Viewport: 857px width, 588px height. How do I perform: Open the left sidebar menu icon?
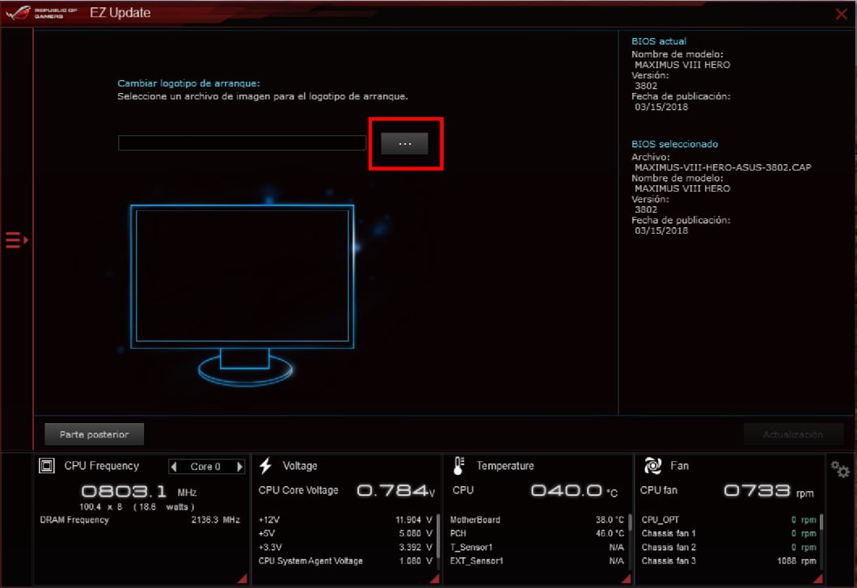click(16, 240)
